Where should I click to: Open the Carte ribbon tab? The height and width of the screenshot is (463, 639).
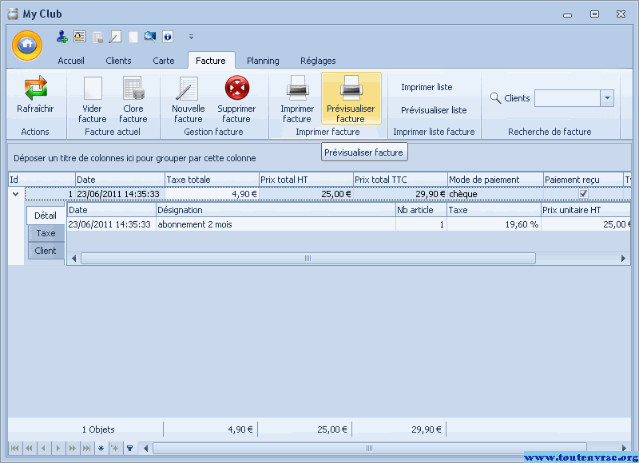click(x=164, y=61)
